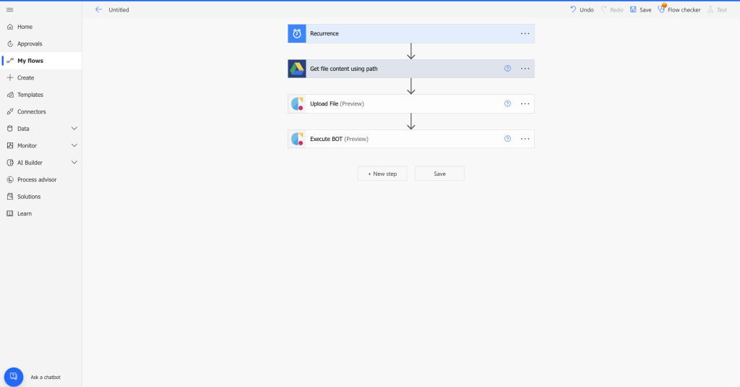Open Upload File step ellipsis menu

coord(525,103)
